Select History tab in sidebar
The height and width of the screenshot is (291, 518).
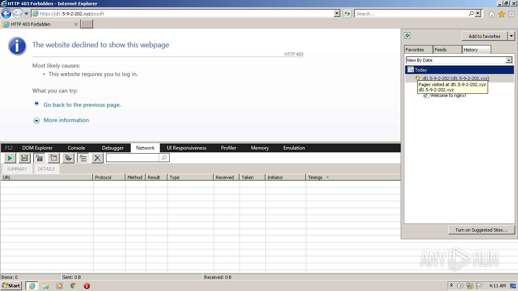click(477, 49)
